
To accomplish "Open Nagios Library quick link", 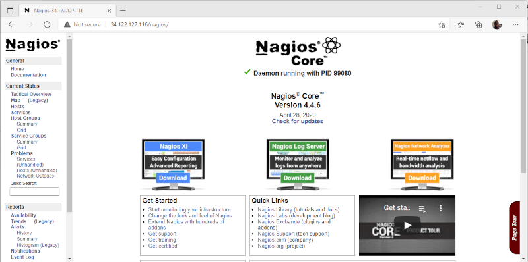I will 275,209.
